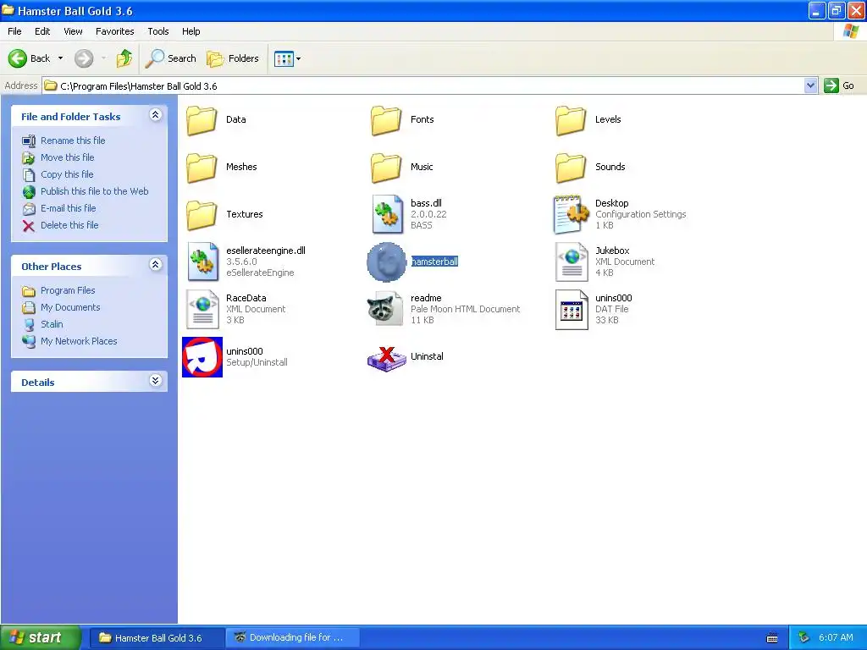Viewport: 867px width, 650px height.
Task: Select the Uninstal shortcut icon
Action: (387, 358)
